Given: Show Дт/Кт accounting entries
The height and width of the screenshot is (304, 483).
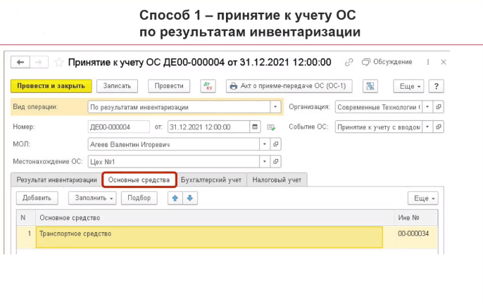Looking at the screenshot, I should click(207, 86).
